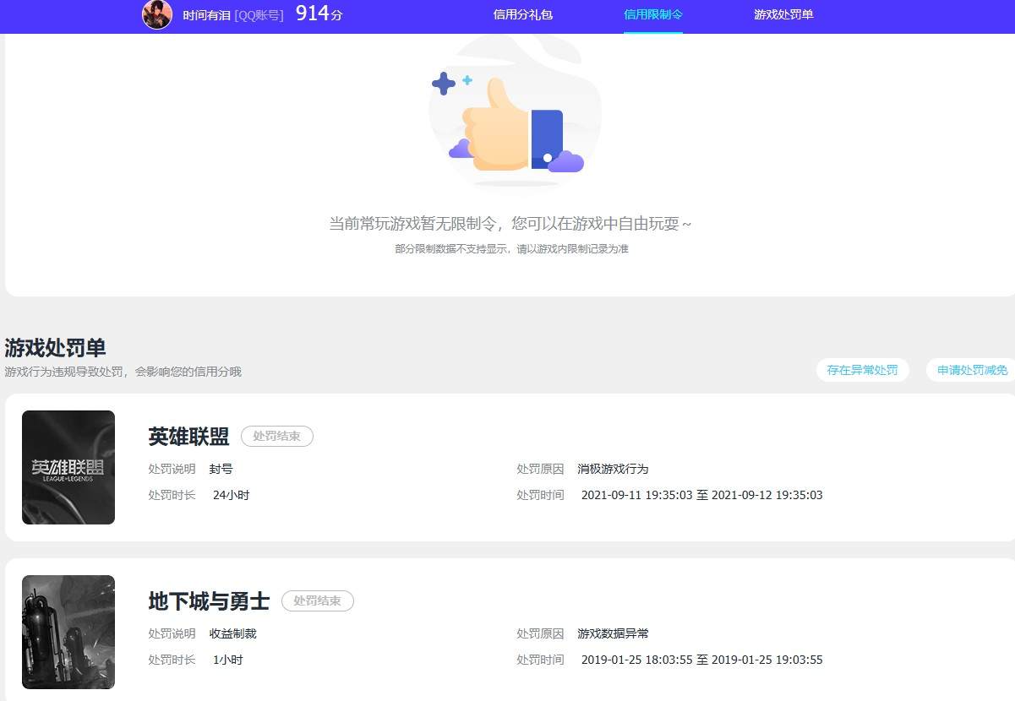Click the 申请处罚减免 button
This screenshot has width=1015, height=701.
[x=972, y=370]
